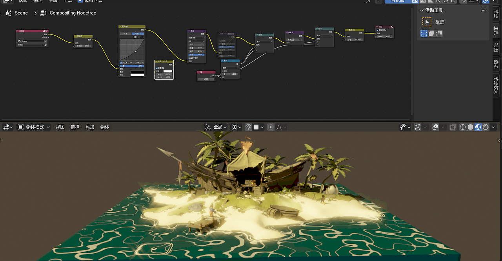Click Compositing Nodetree breadcrumb label
This screenshot has width=502, height=261.
pos(73,13)
